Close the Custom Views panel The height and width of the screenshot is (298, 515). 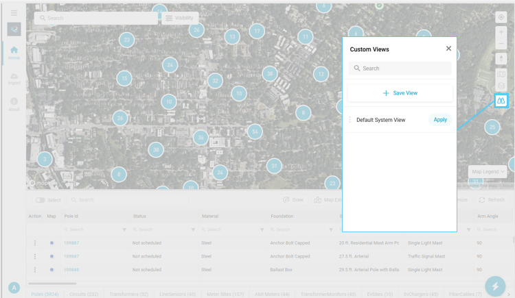tap(448, 49)
